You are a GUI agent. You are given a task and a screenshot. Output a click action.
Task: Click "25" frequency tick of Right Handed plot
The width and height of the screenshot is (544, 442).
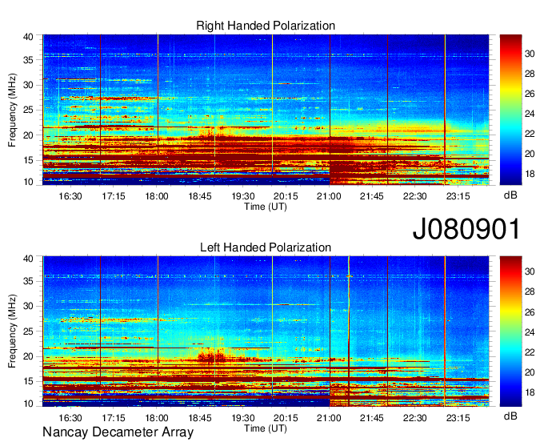(x=29, y=110)
